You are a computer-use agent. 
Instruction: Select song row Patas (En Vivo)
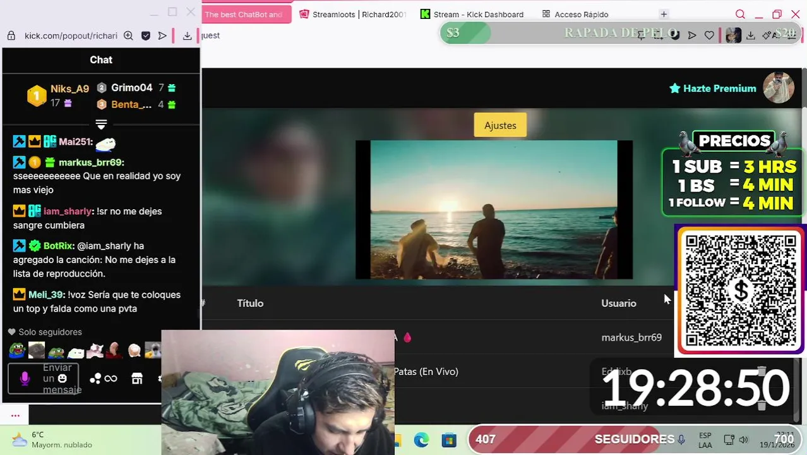tap(426, 372)
